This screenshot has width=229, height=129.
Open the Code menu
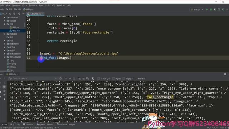click(25, 5)
